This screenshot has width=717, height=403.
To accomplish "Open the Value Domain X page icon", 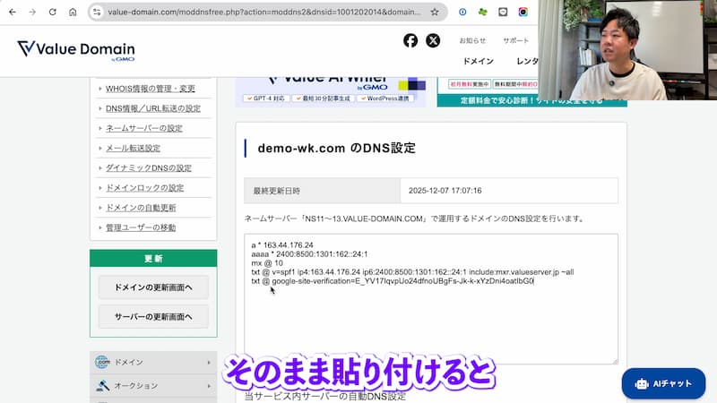I will 433,40.
